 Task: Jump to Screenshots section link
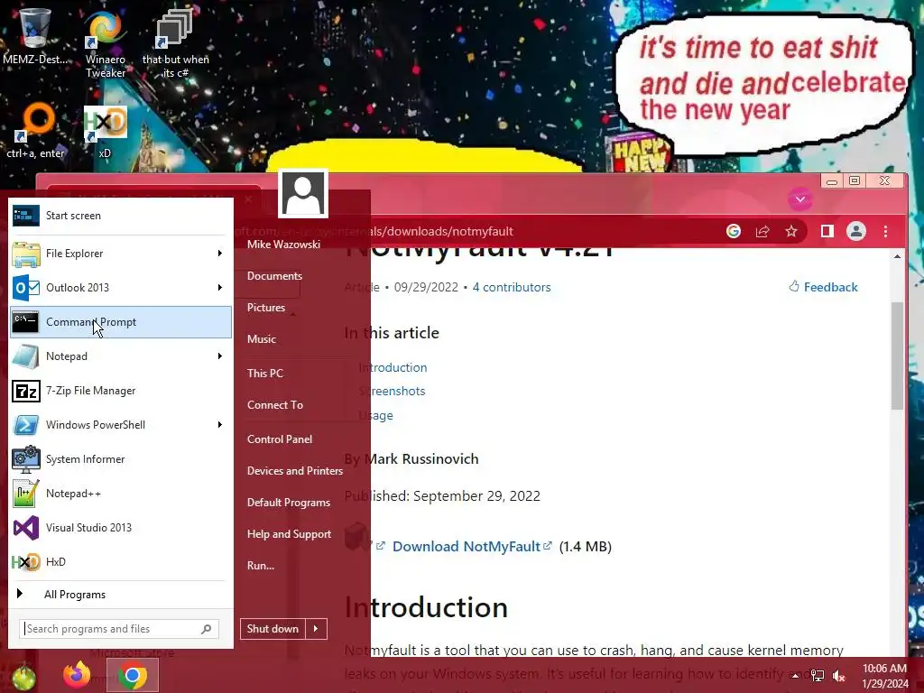coord(392,391)
